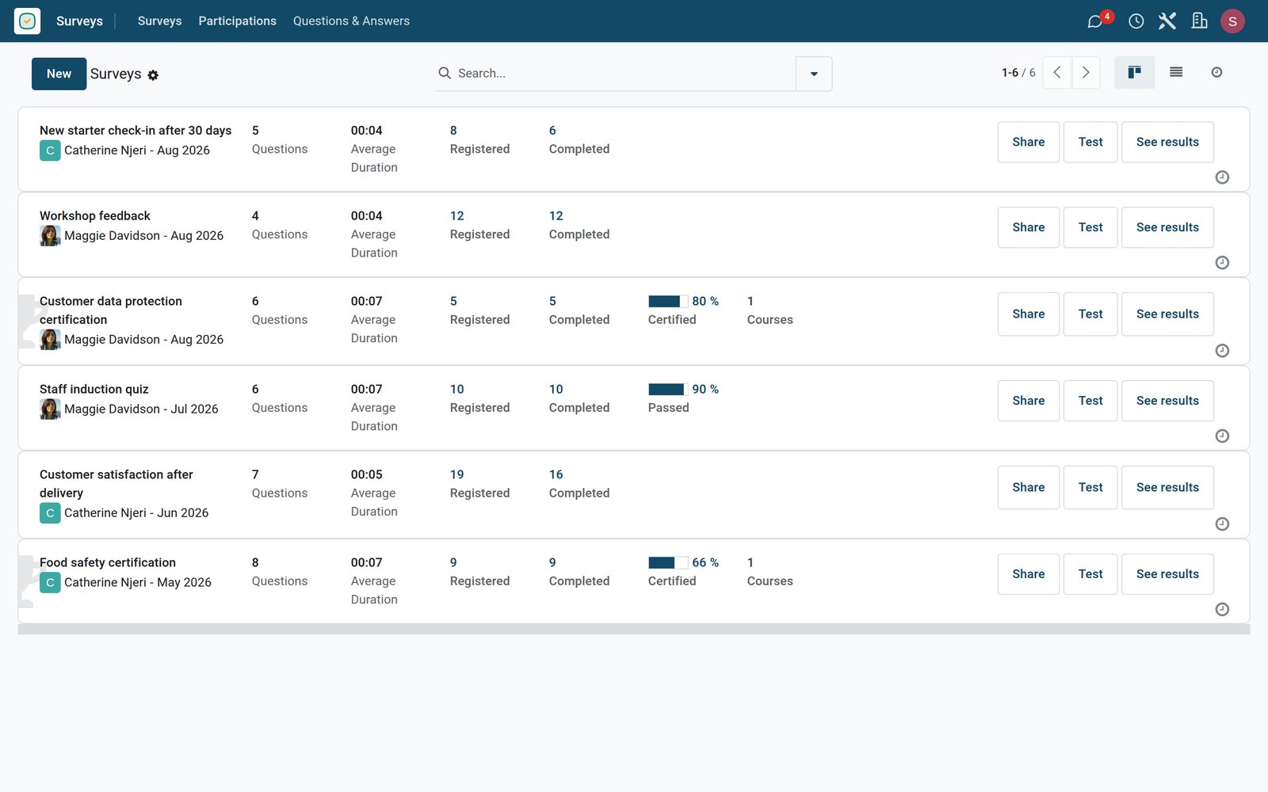Viewport: 1268px width, 792px height.
Task: See results of Food safety certification
Action: click(x=1167, y=574)
